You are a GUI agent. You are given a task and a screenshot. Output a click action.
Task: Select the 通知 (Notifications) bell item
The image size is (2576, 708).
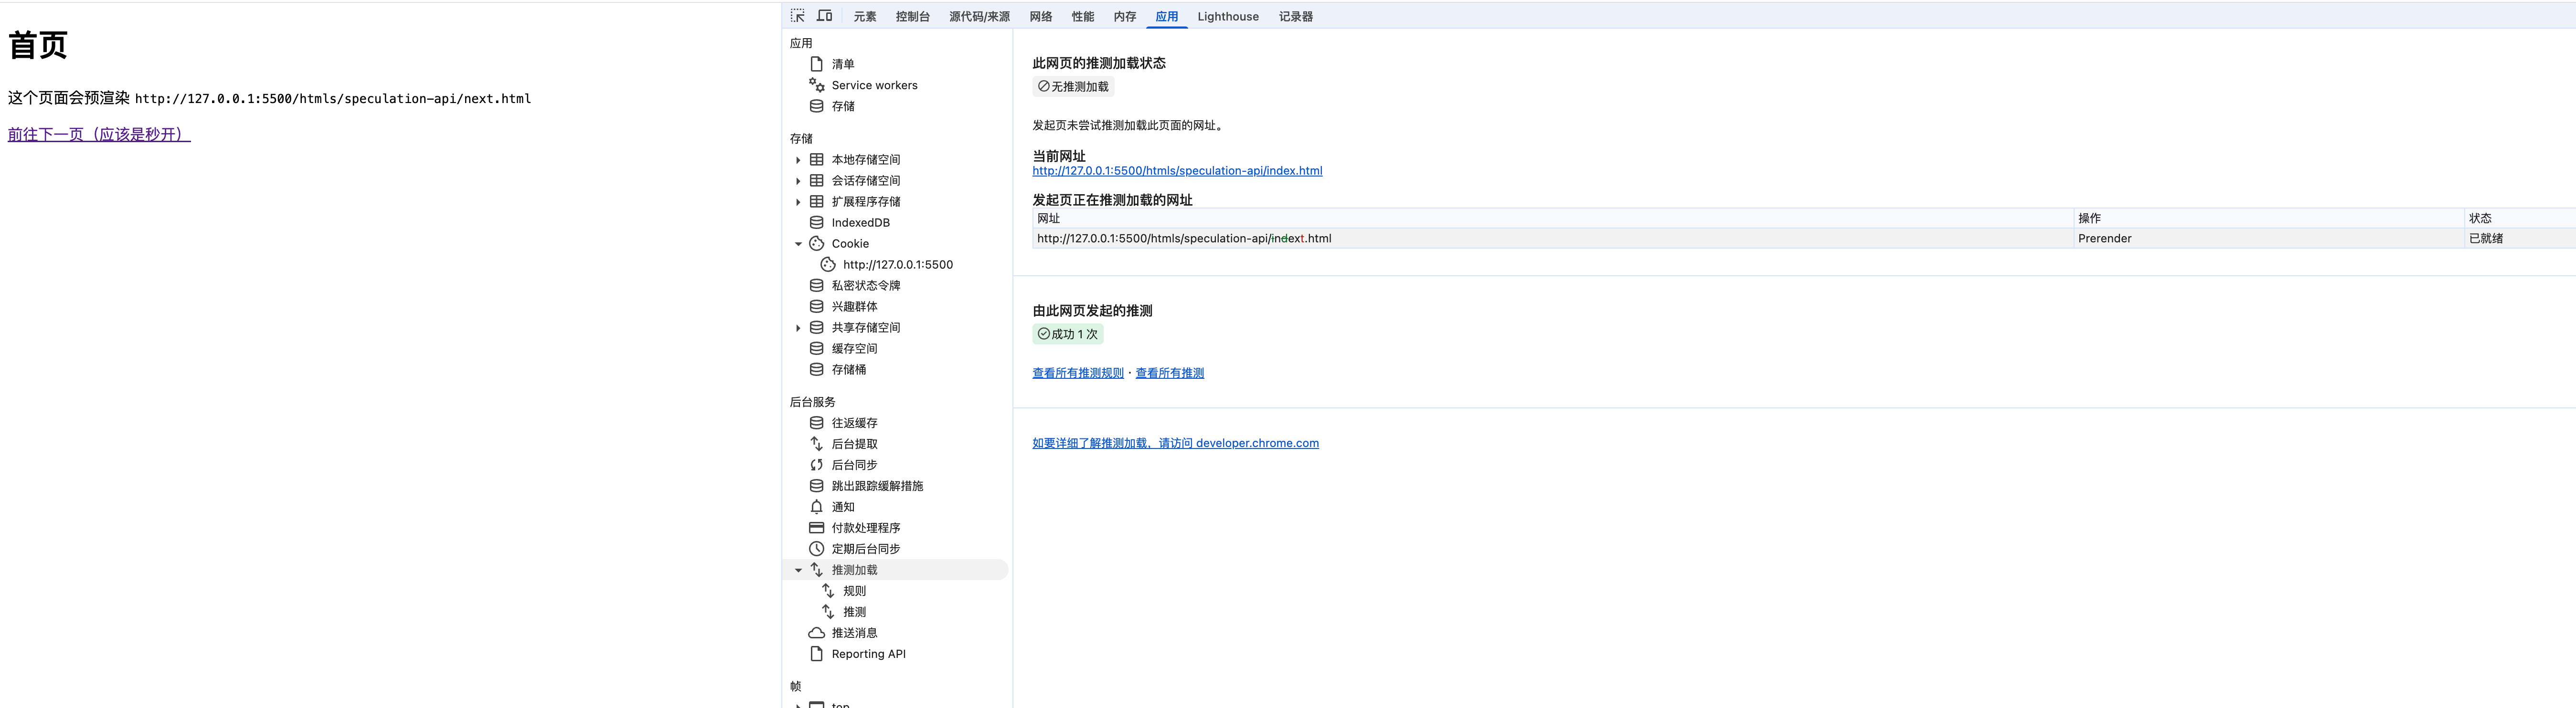(843, 507)
